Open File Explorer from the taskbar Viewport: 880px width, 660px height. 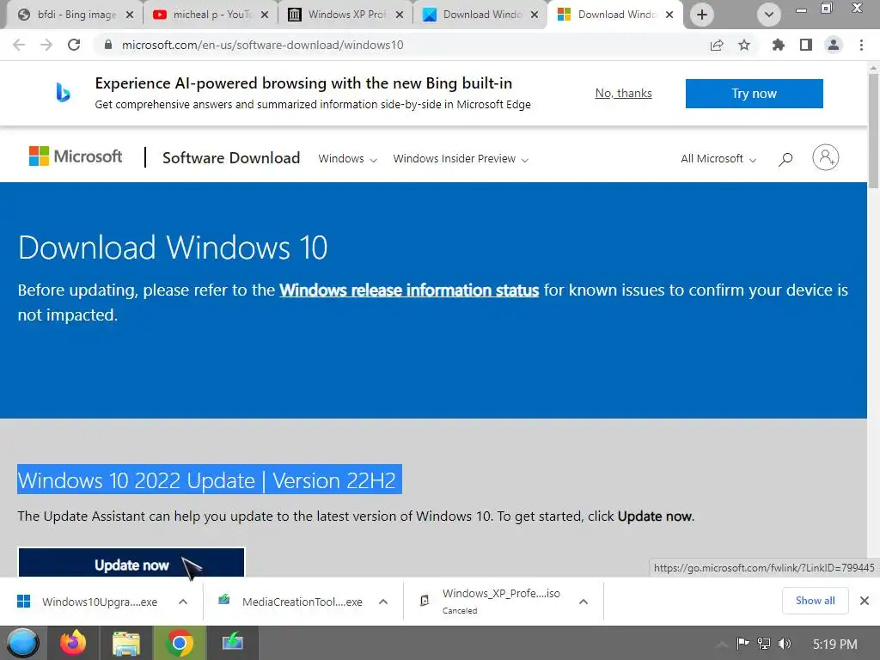click(126, 643)
